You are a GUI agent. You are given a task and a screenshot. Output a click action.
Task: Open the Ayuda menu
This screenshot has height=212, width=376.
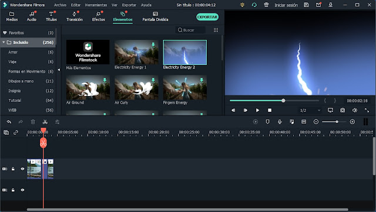[146, 5]
